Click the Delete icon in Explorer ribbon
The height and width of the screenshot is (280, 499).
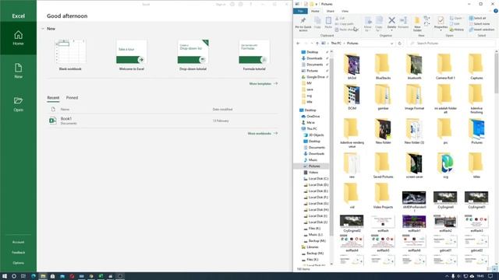click(x=391, y=21)
